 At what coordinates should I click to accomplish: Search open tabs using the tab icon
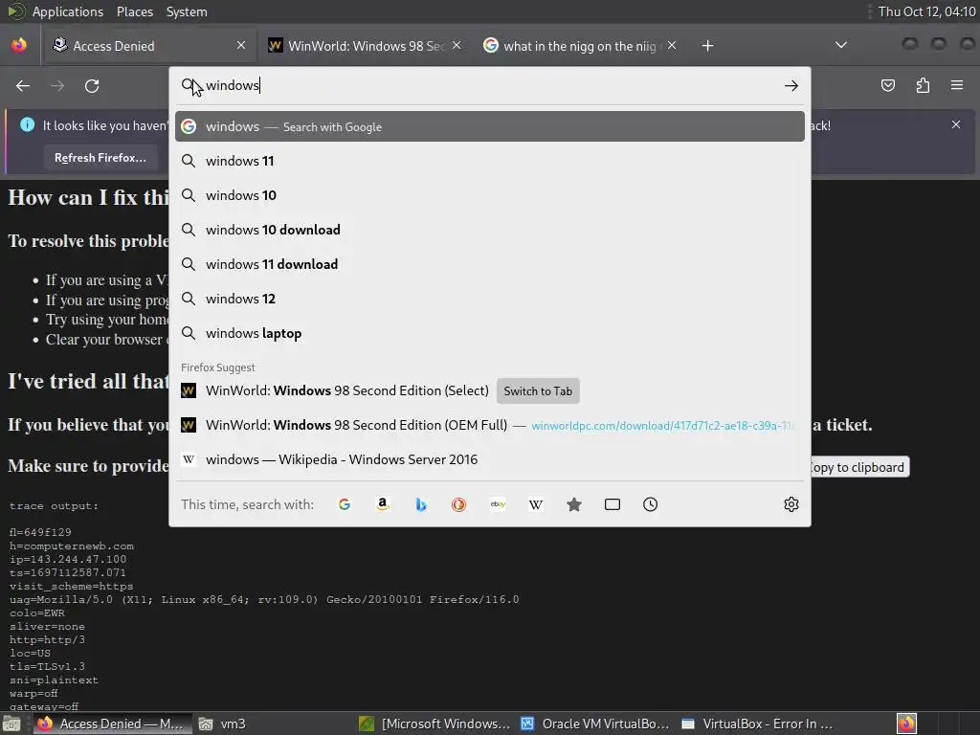coord(612,504)
